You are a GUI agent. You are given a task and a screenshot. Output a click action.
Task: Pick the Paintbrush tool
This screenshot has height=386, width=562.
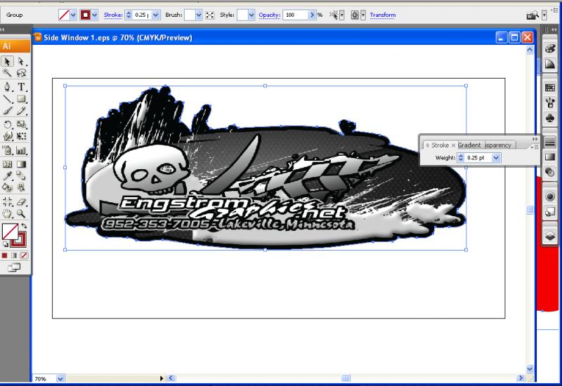click(7, 112)
